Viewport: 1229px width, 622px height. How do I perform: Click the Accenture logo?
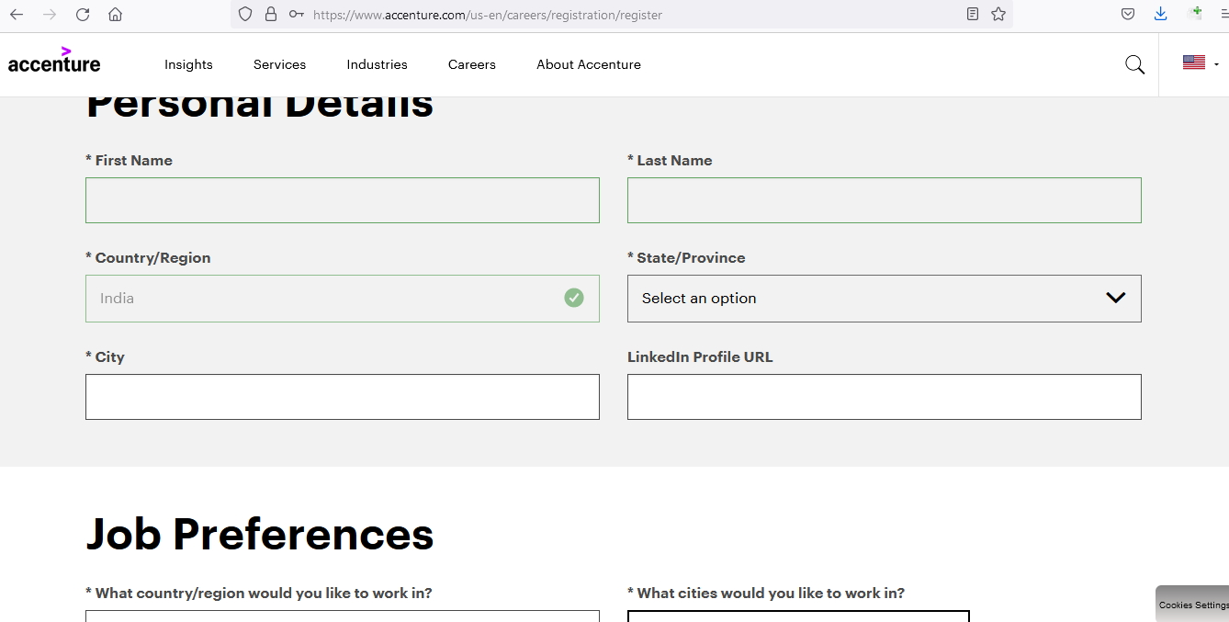[54, 61]
